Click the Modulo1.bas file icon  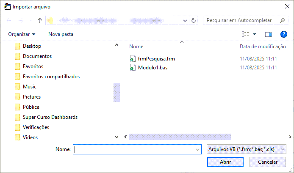tap(133, 68)
